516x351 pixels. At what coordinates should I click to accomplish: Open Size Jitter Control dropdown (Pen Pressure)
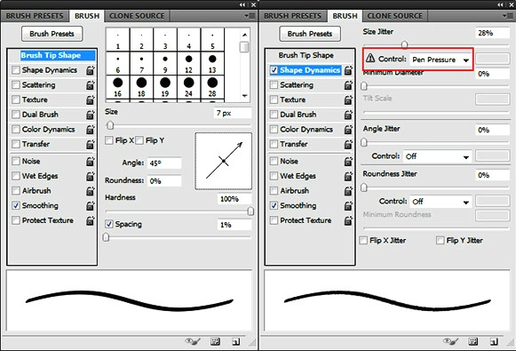coord(441,60)
